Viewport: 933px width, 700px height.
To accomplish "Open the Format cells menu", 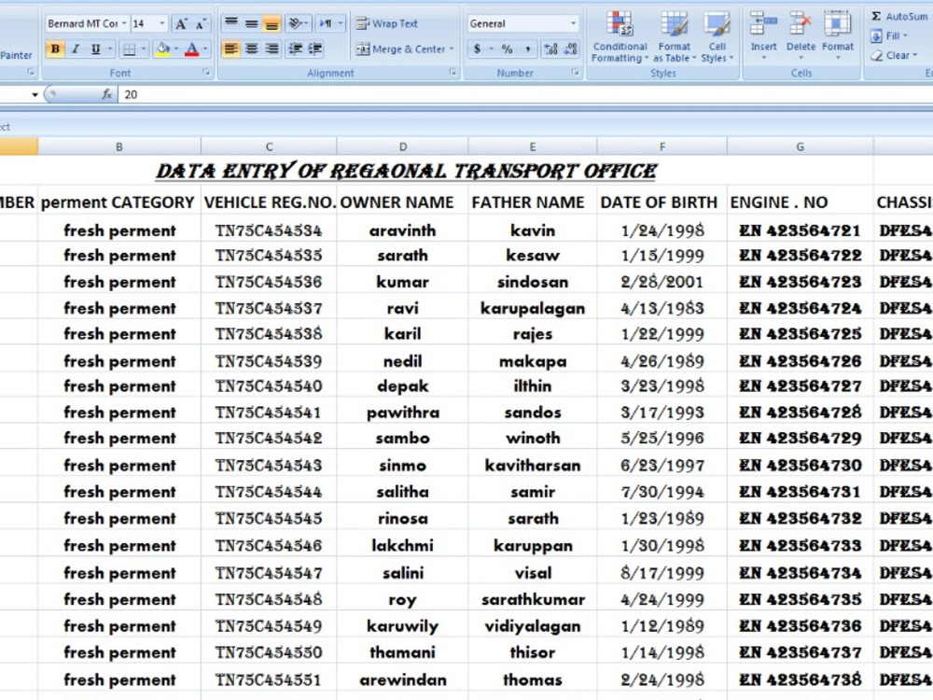I will pyautogui.click(x=838, y=35).
